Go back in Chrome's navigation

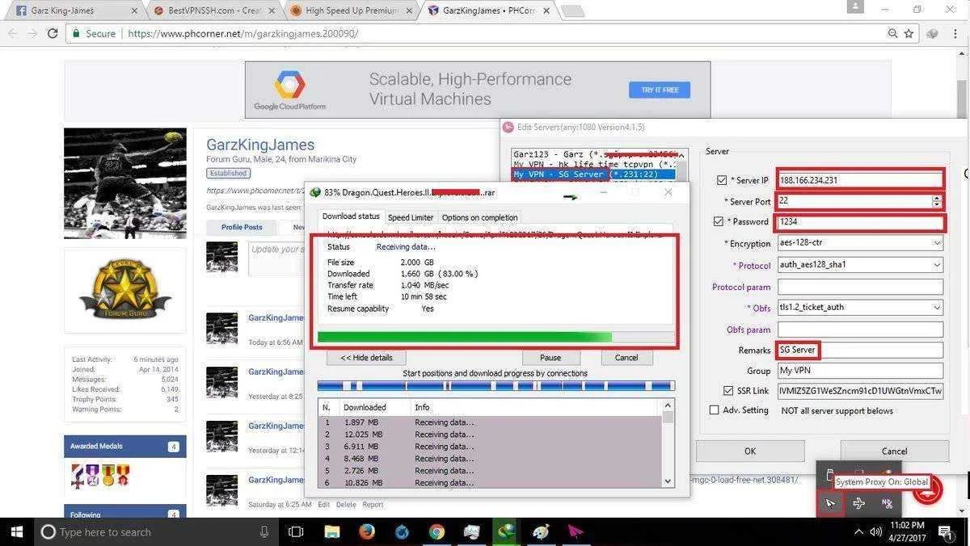pyautogui.click(x=11, y=34)
